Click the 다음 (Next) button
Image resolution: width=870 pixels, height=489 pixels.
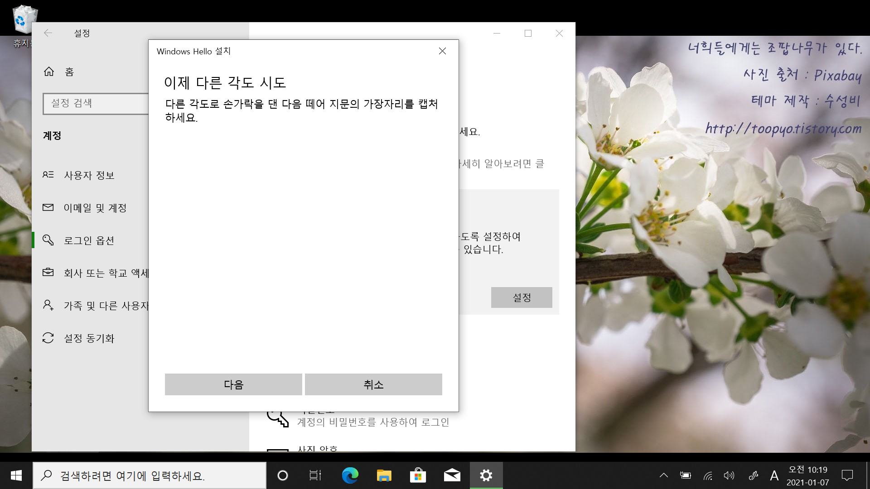click(x=233, y=384)
